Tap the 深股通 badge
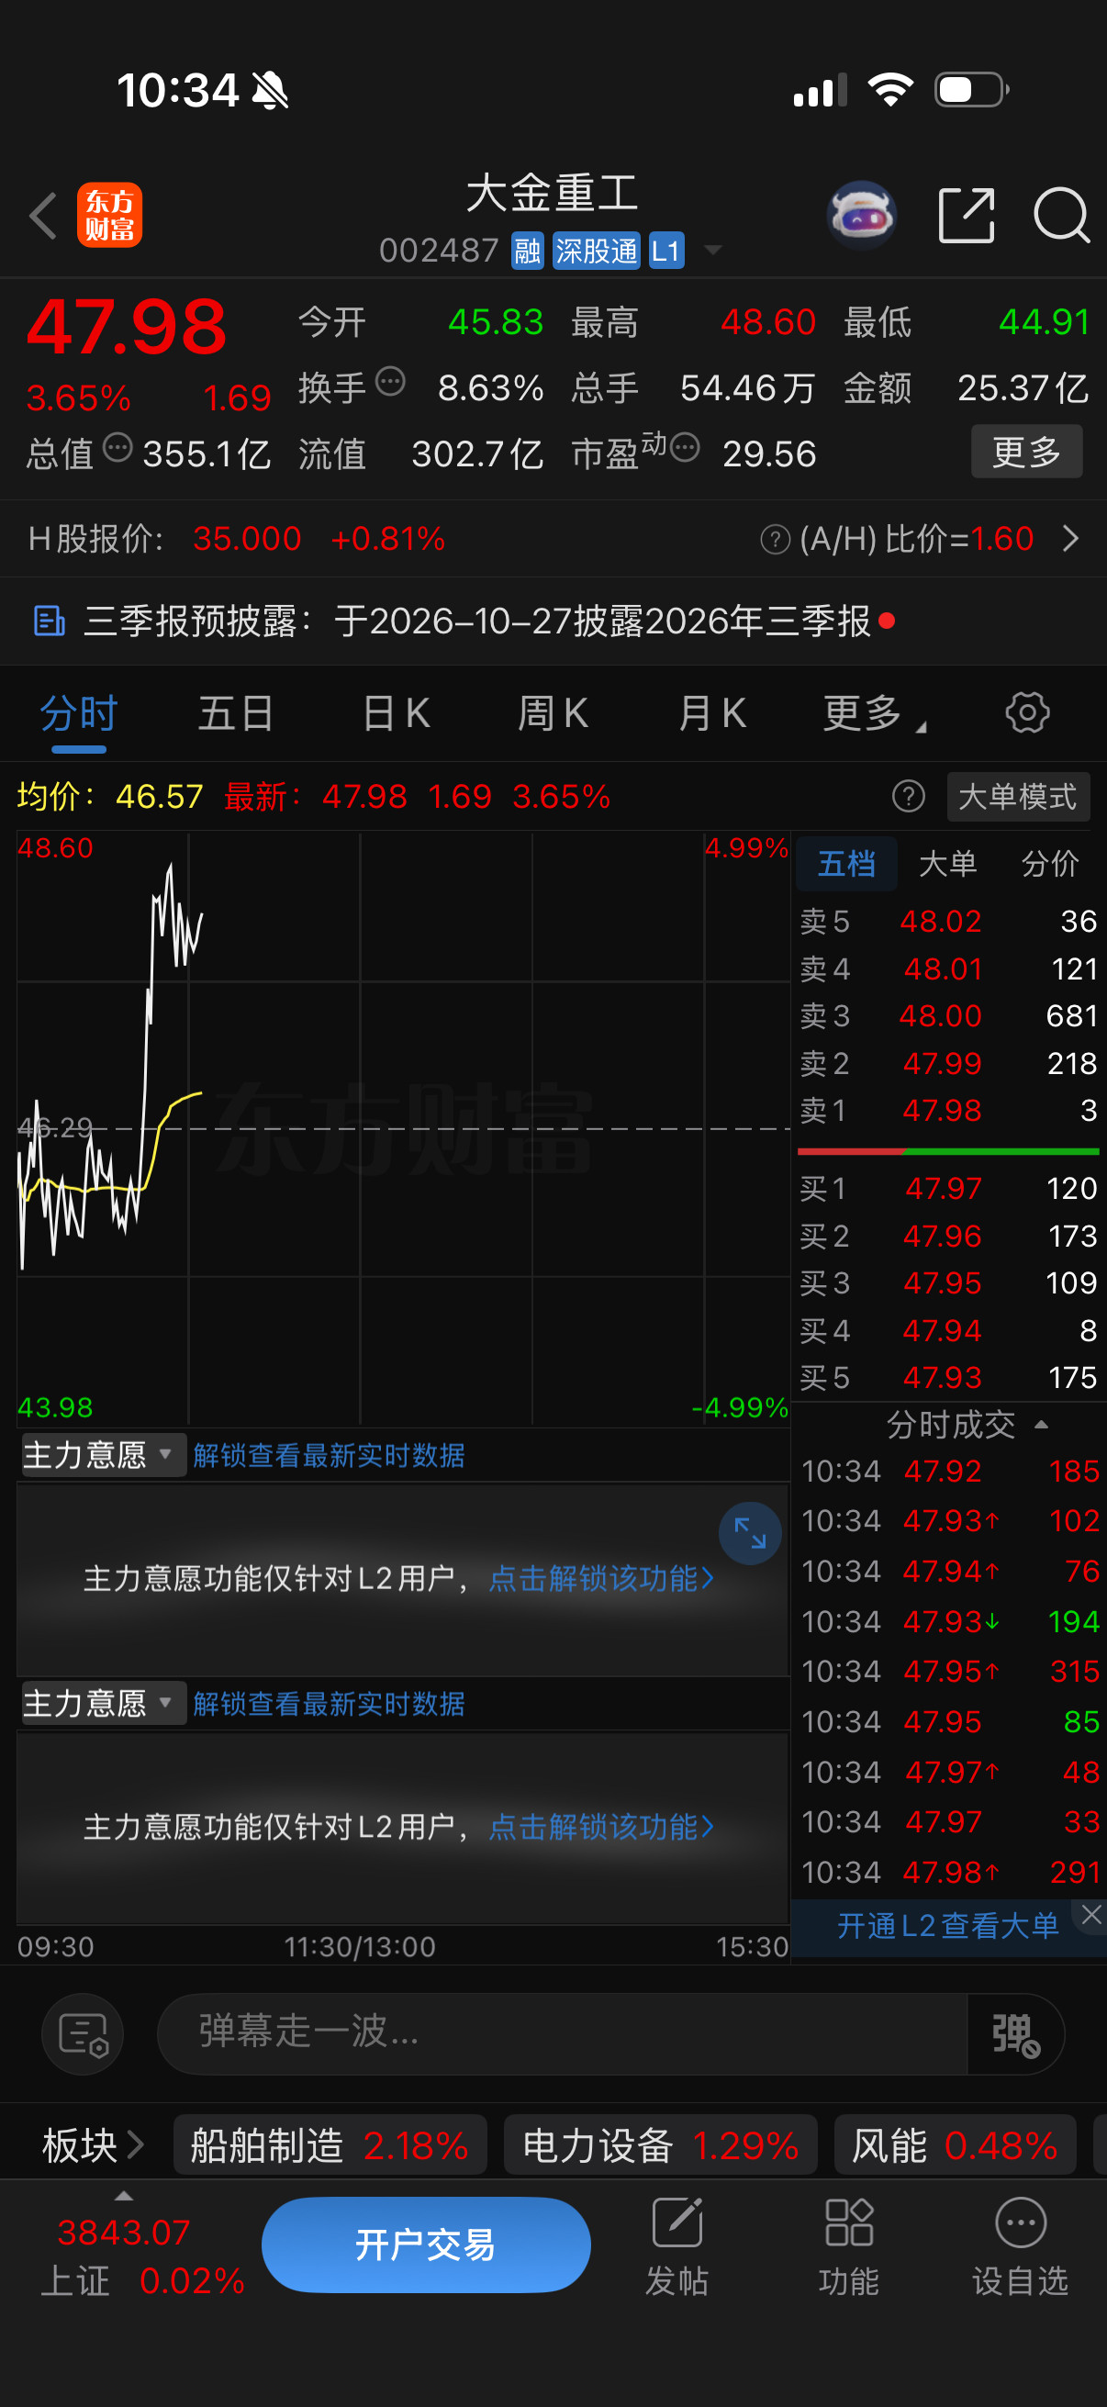The height and width of the screenshot is (2407, 1107). pyautogui.click(x=596, y=251)
